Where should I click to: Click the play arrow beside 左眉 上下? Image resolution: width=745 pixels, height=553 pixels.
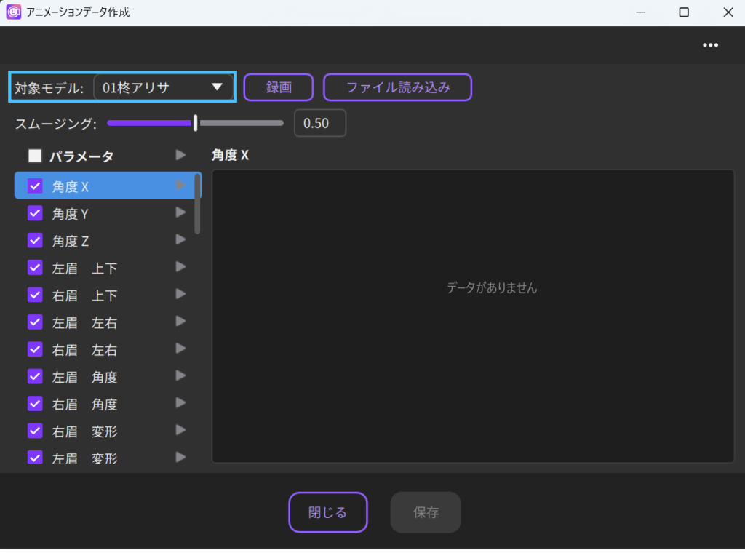click(x=181, y=267)
